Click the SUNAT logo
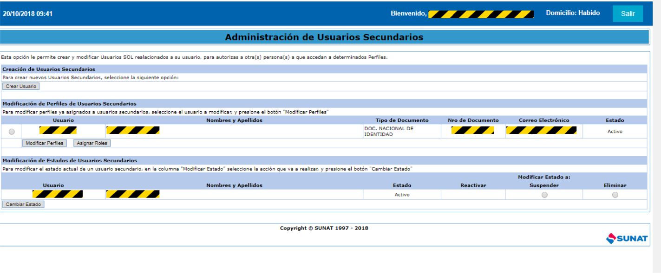 tap(626, 238)
